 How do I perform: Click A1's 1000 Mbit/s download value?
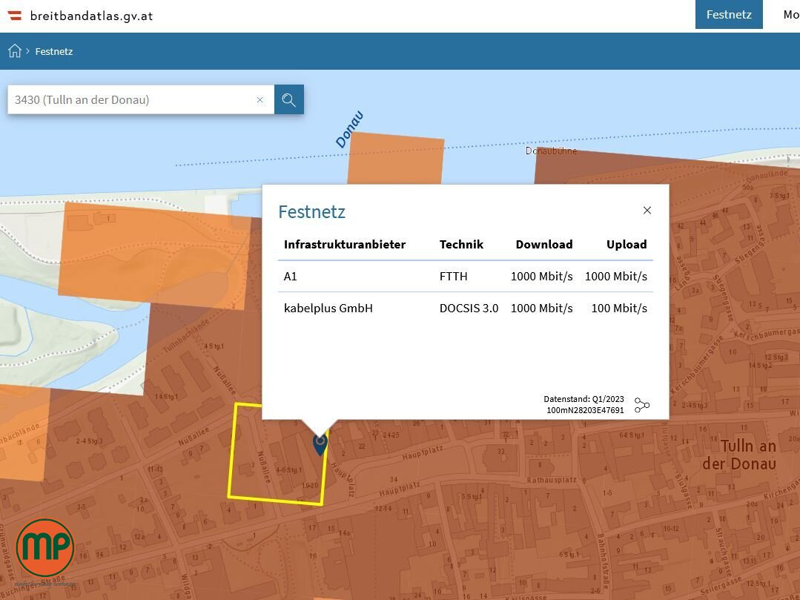[541, 277]
